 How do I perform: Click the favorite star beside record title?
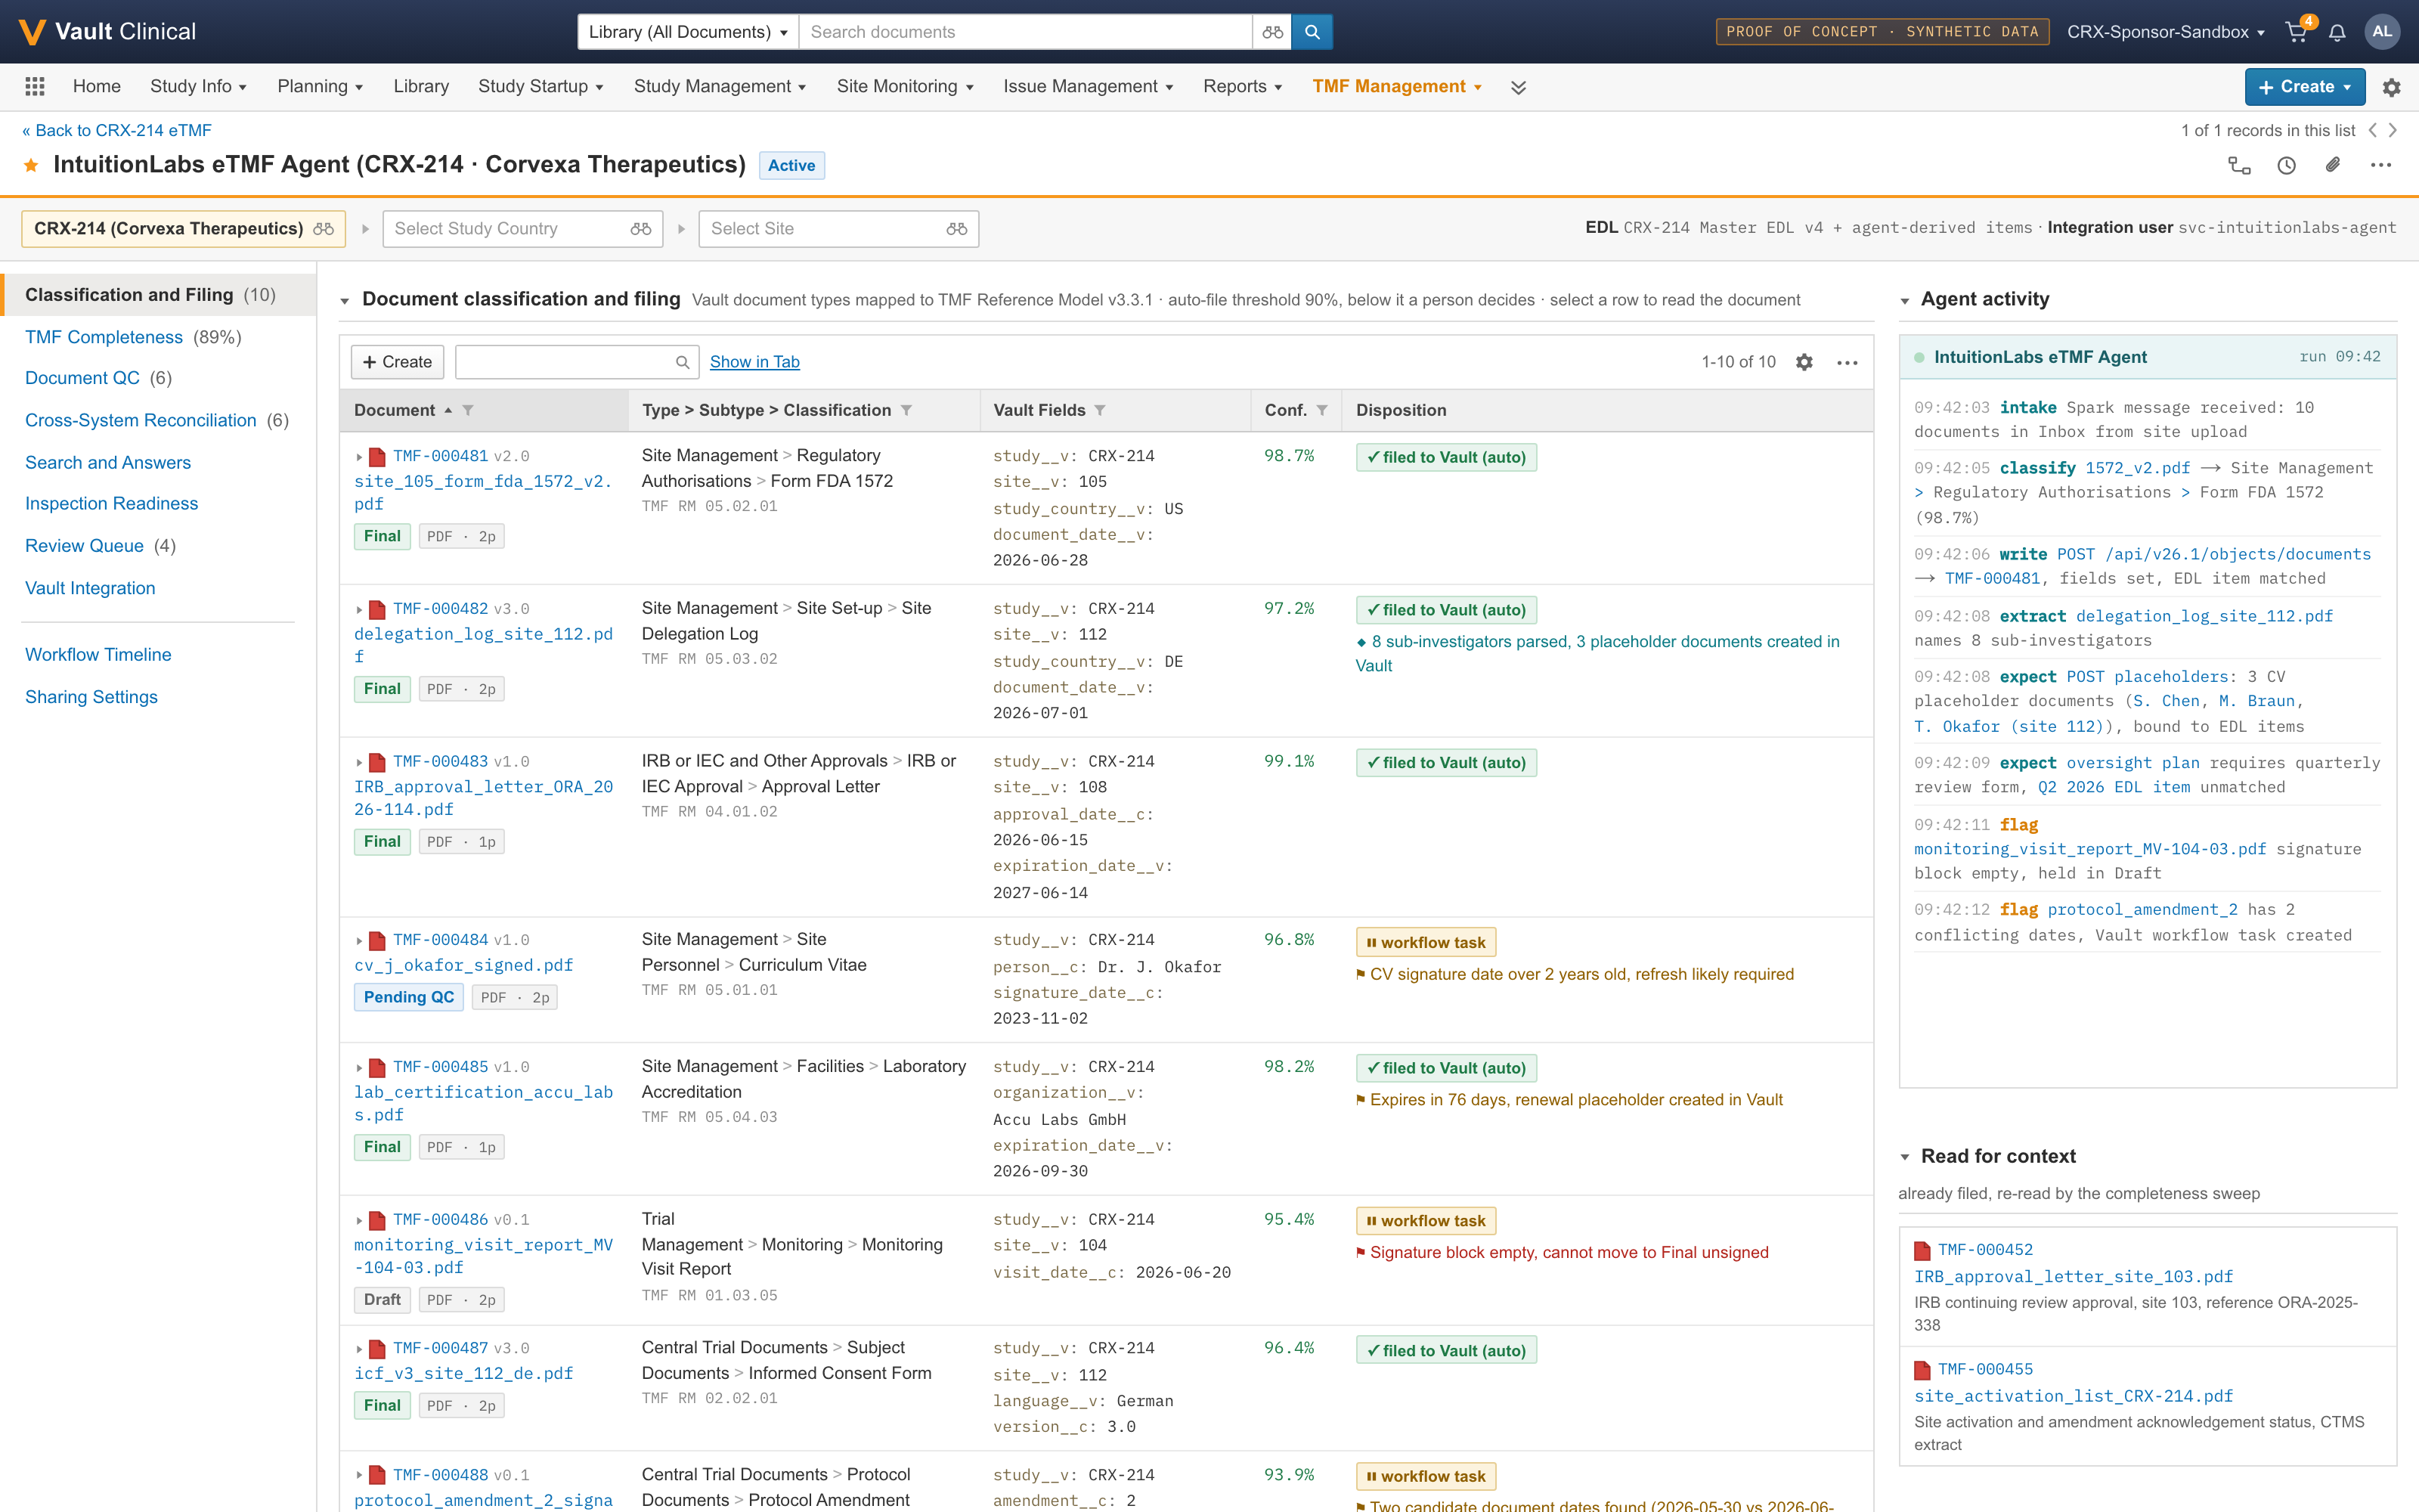tap(32, 165)
